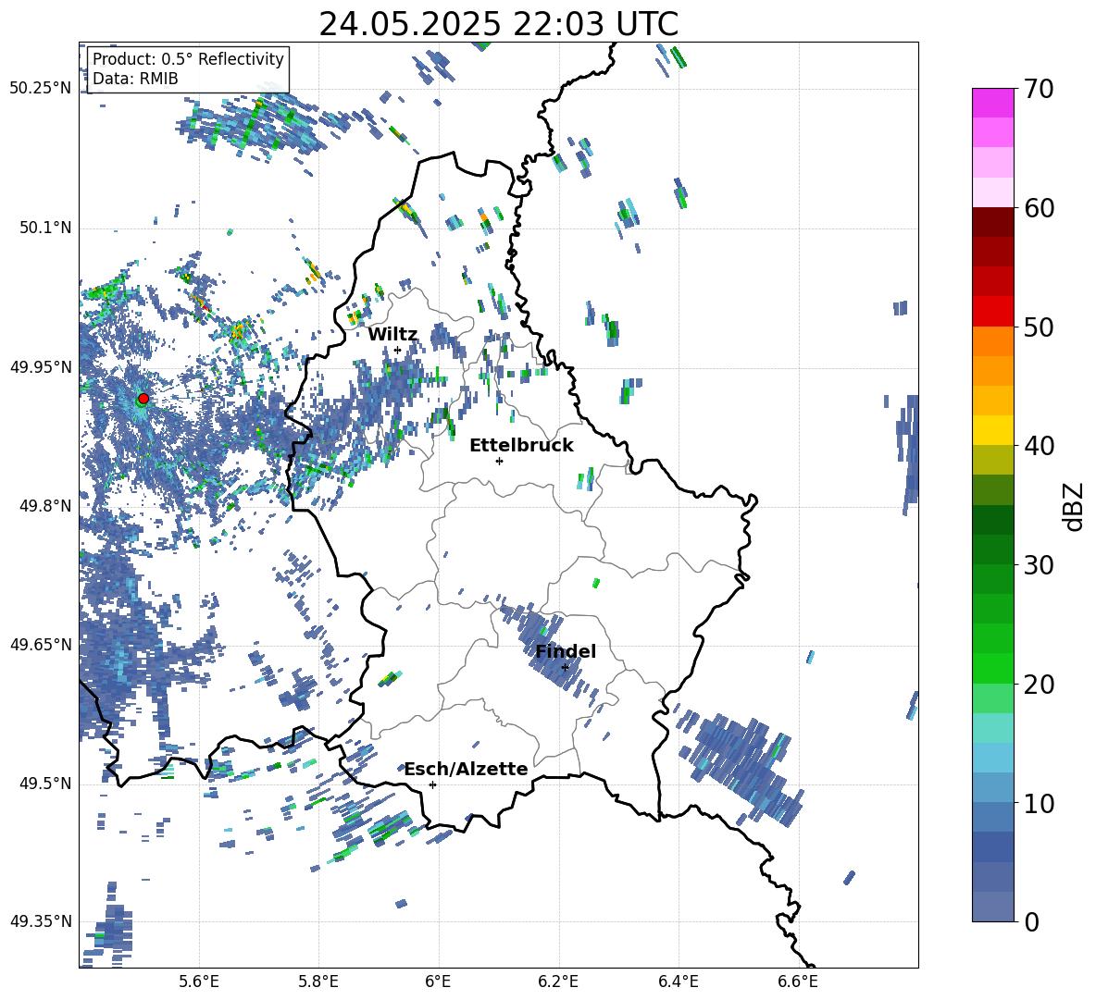Click the Findel city label
The image size is (1096, 1000).
tap(566, 651)
